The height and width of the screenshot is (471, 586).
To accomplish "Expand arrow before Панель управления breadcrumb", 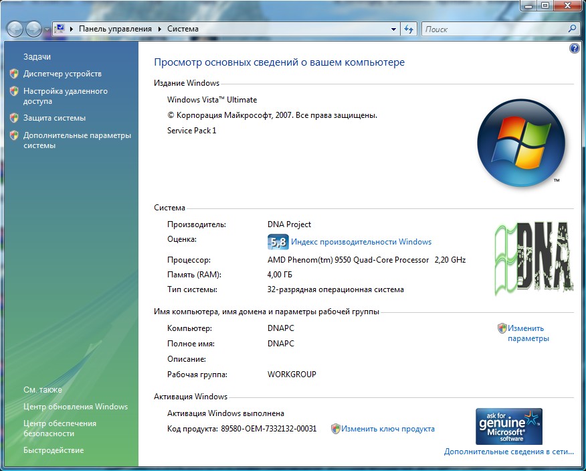I will click(x=72, y=29).
